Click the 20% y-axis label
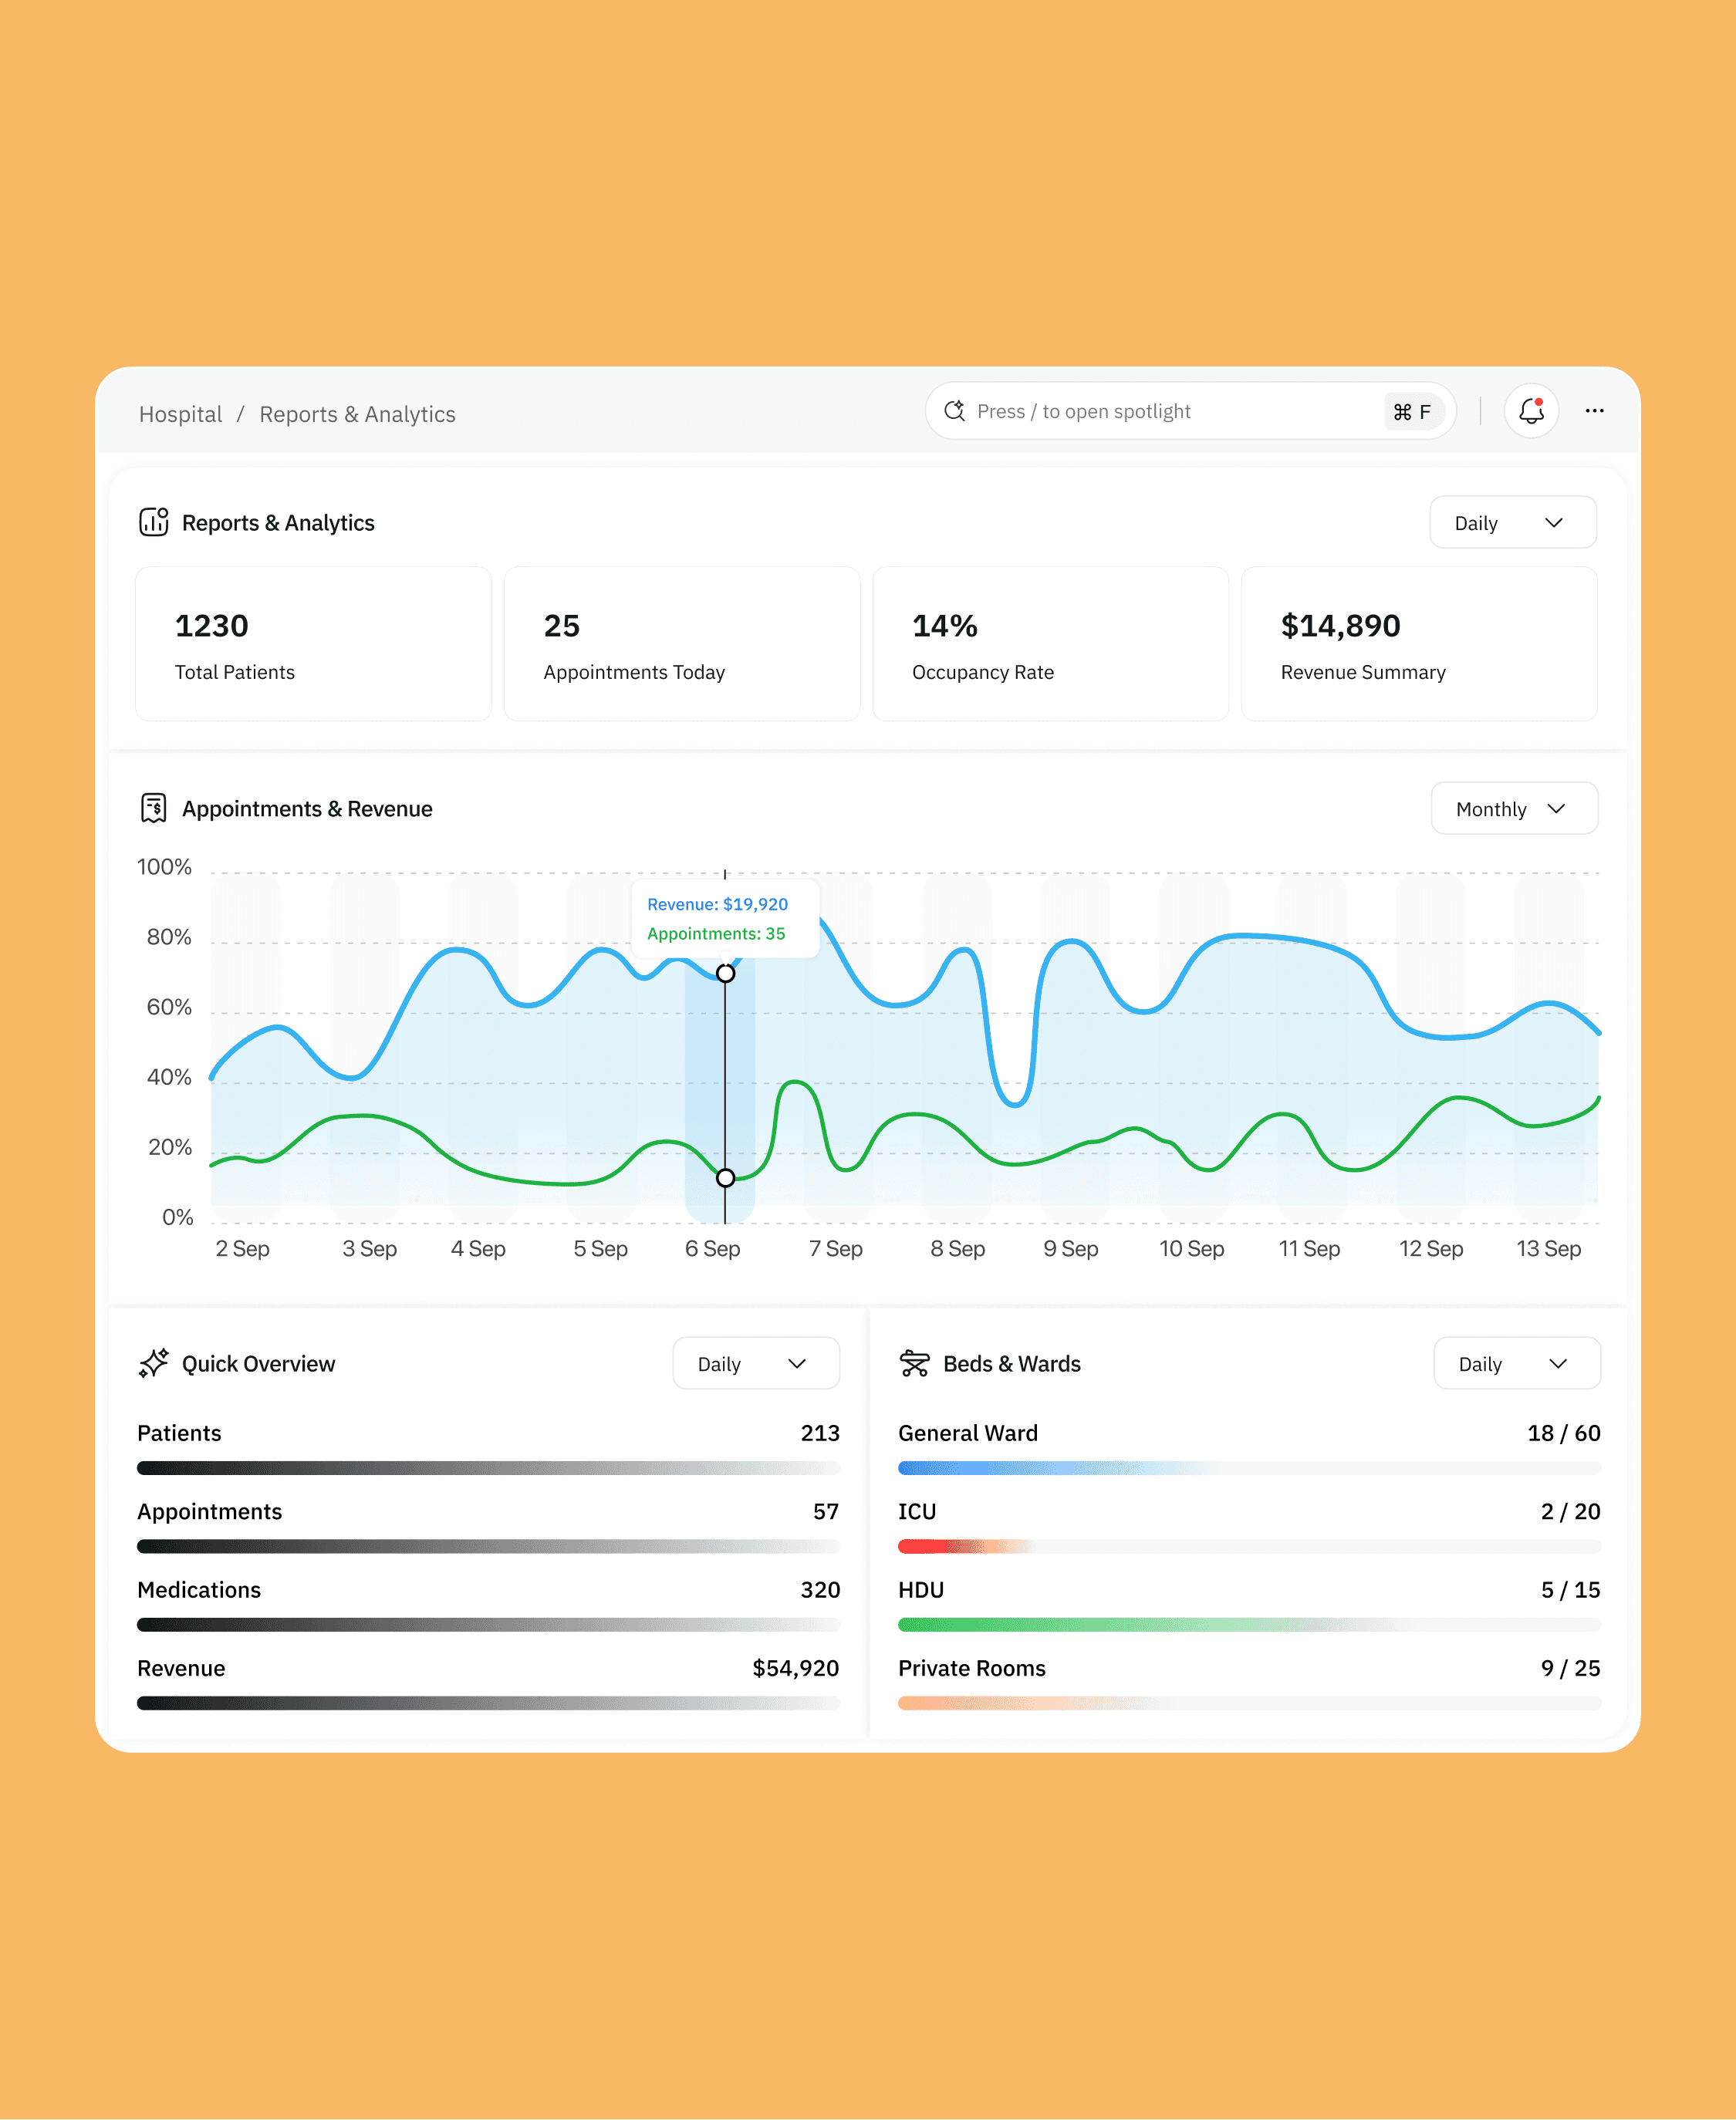 pos(170,1147)
